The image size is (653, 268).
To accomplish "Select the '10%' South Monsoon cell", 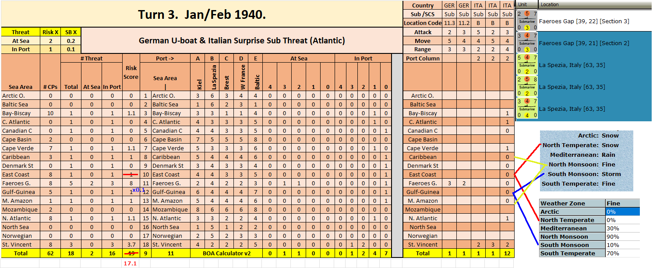I will pos(622,245).
